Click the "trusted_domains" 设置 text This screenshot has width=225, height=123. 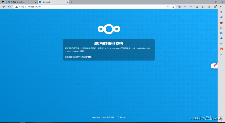[x=75, y=51]
